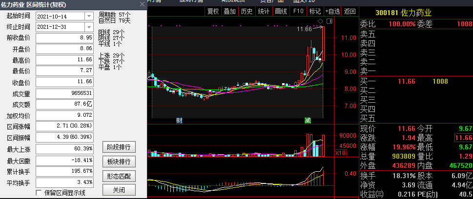
Task: Click the 卖五 order row label
Action: (368, 35)
